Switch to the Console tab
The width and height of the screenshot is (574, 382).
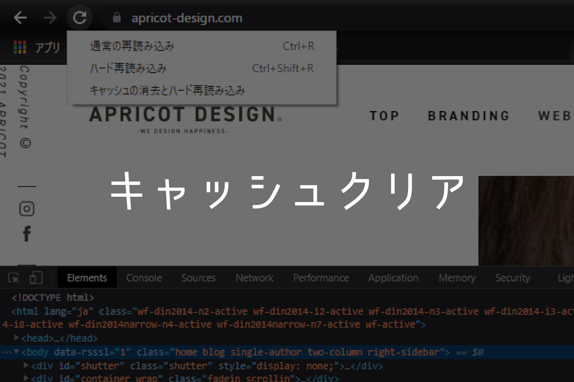(x=144, y=278)
